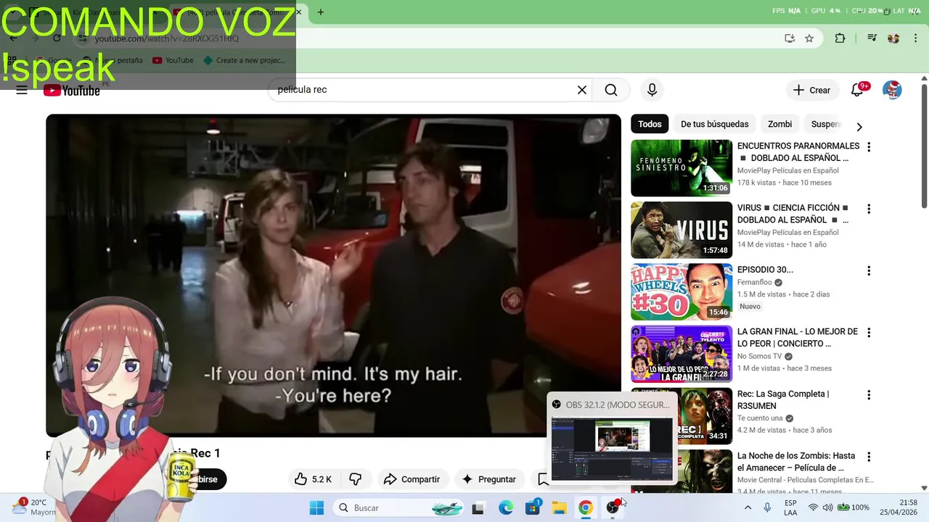Screen dimensions: 929x522
Task: Select the Zombi filter chip
Action: click(x=780, y=124)
